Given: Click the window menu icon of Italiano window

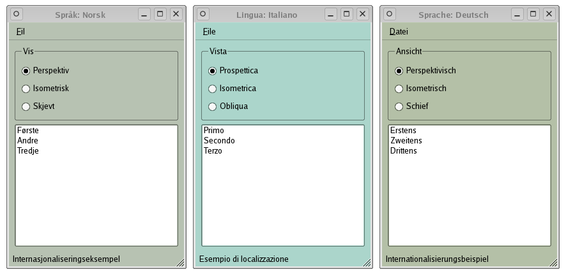Looking at the screenshot, I should (203, 14).
